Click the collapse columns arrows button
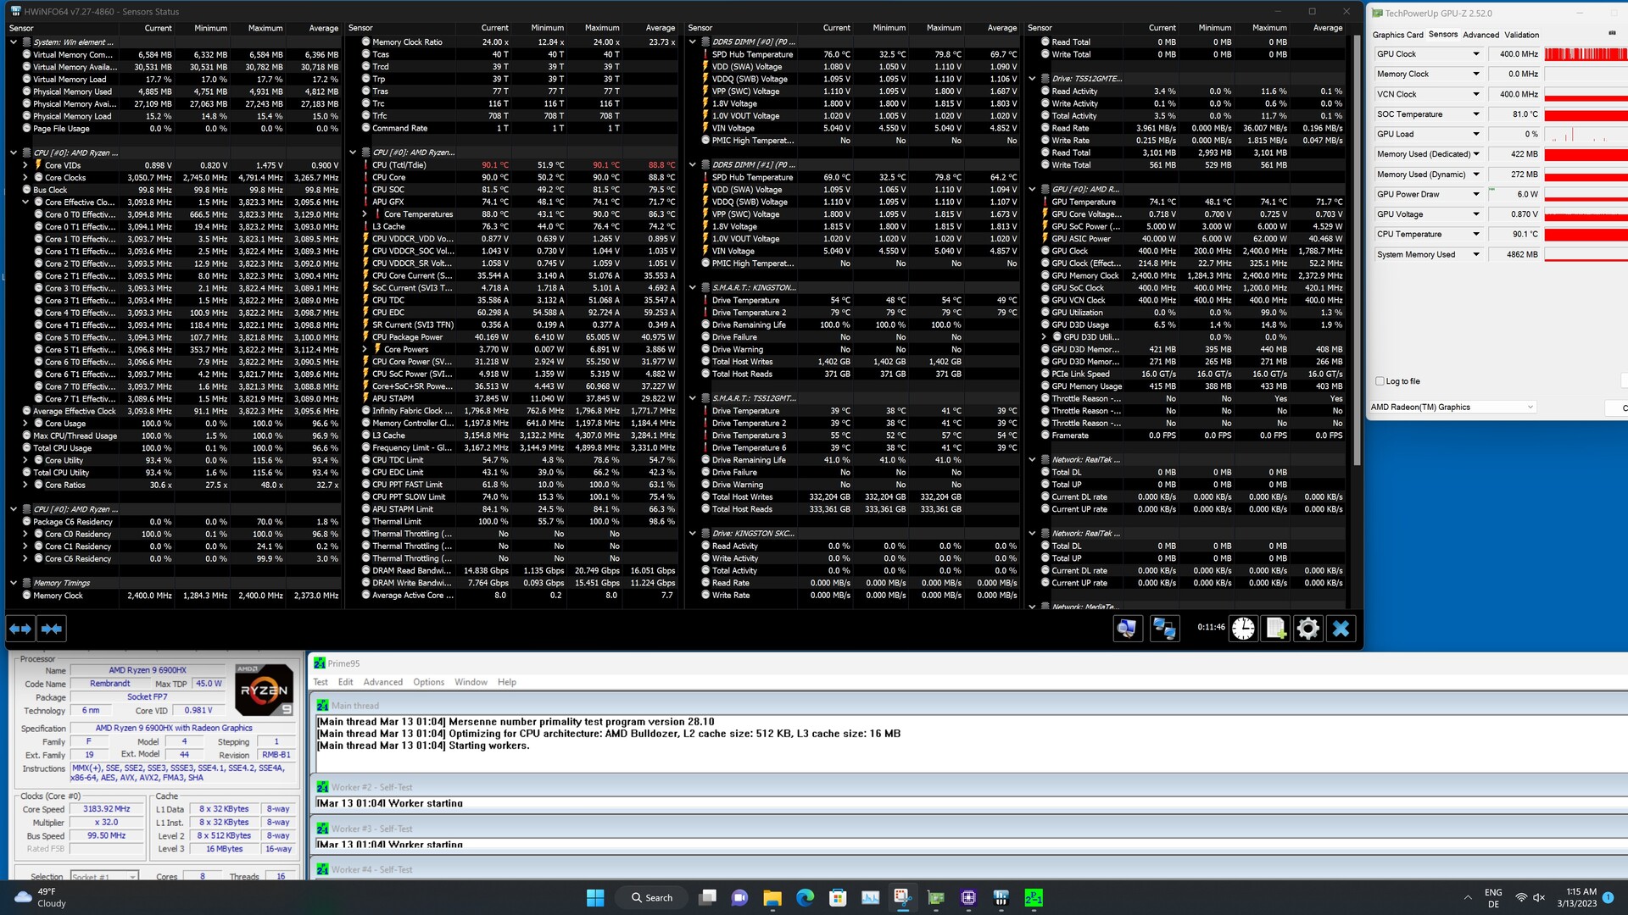This screenshot has width=1628, height=915. (52, 629)
